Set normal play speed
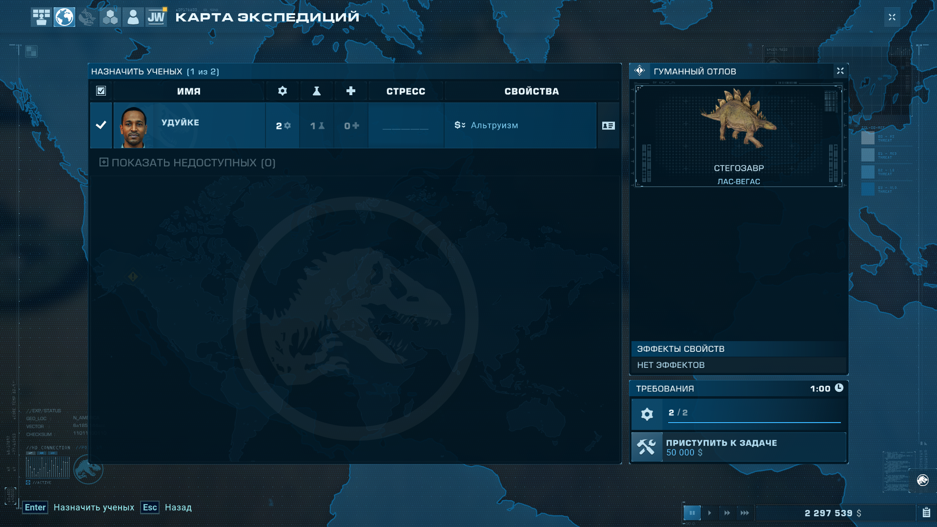The height and width of the screenshot is (527, 937). pos(710,513)
